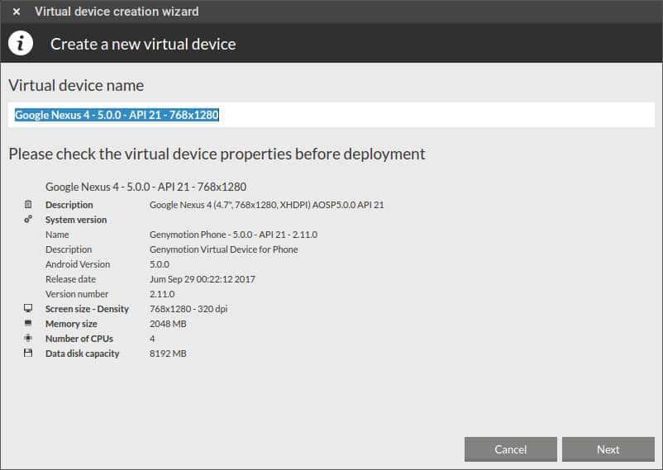
Task: Click the Android Version value '5.0.0'
Action: click(160, 264)
